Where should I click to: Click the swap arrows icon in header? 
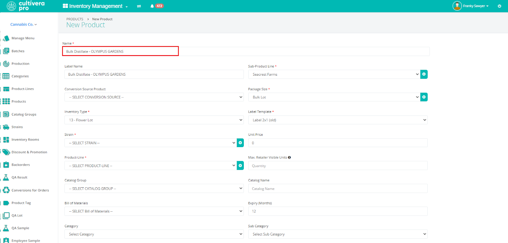pos(139,6)
